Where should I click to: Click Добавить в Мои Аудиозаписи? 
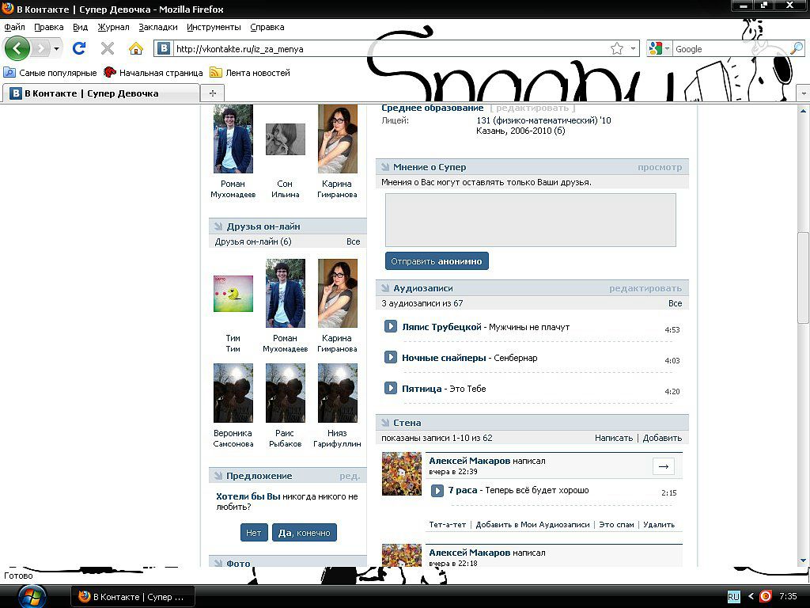pos(532,524)
